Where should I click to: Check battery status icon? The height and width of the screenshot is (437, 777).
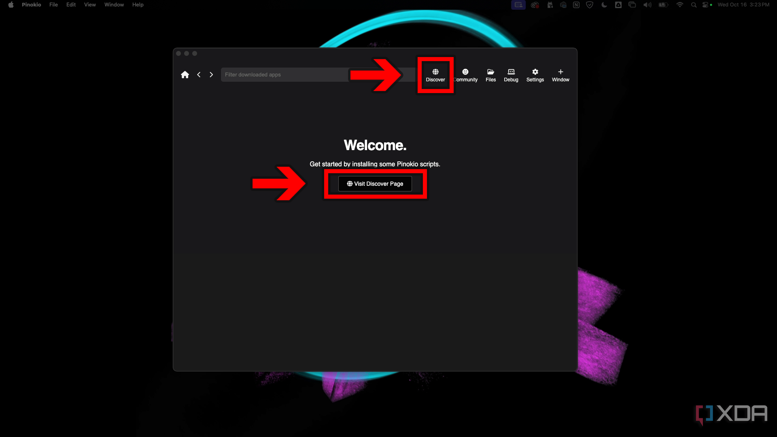pyautogui.click(x=663, y=5)
